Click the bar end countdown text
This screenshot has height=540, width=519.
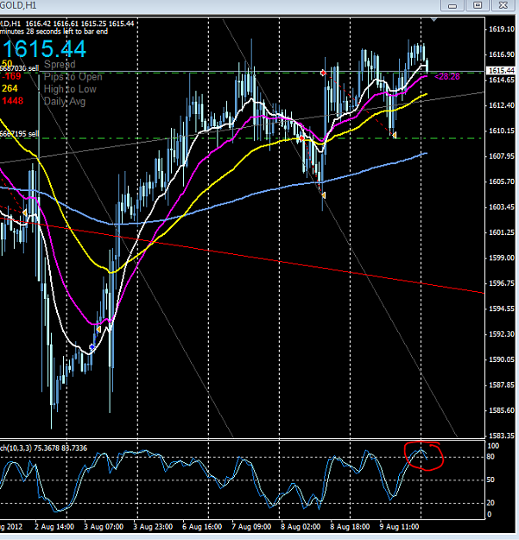pos(54,31)
